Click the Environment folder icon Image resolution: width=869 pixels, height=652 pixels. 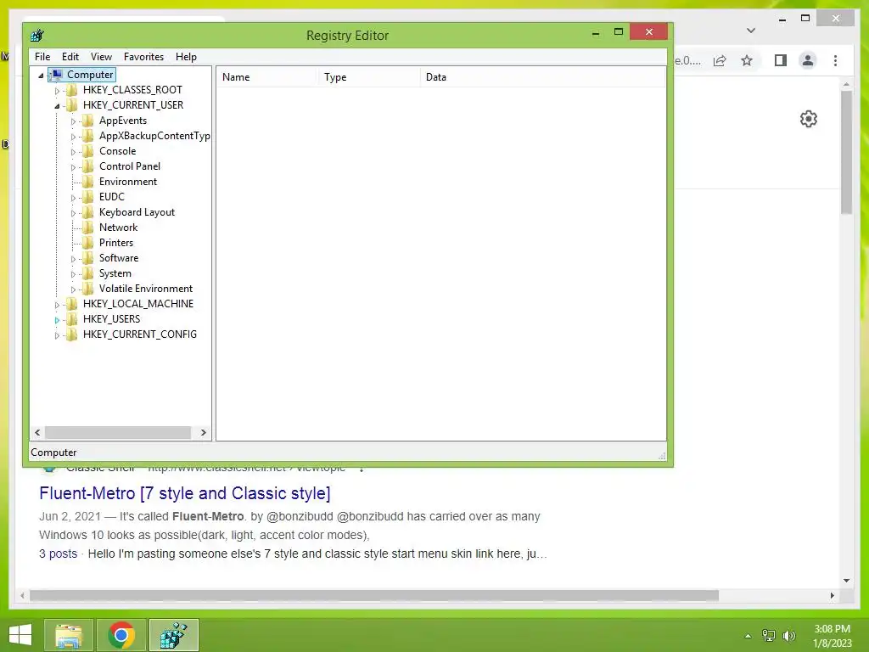[87, 182]
